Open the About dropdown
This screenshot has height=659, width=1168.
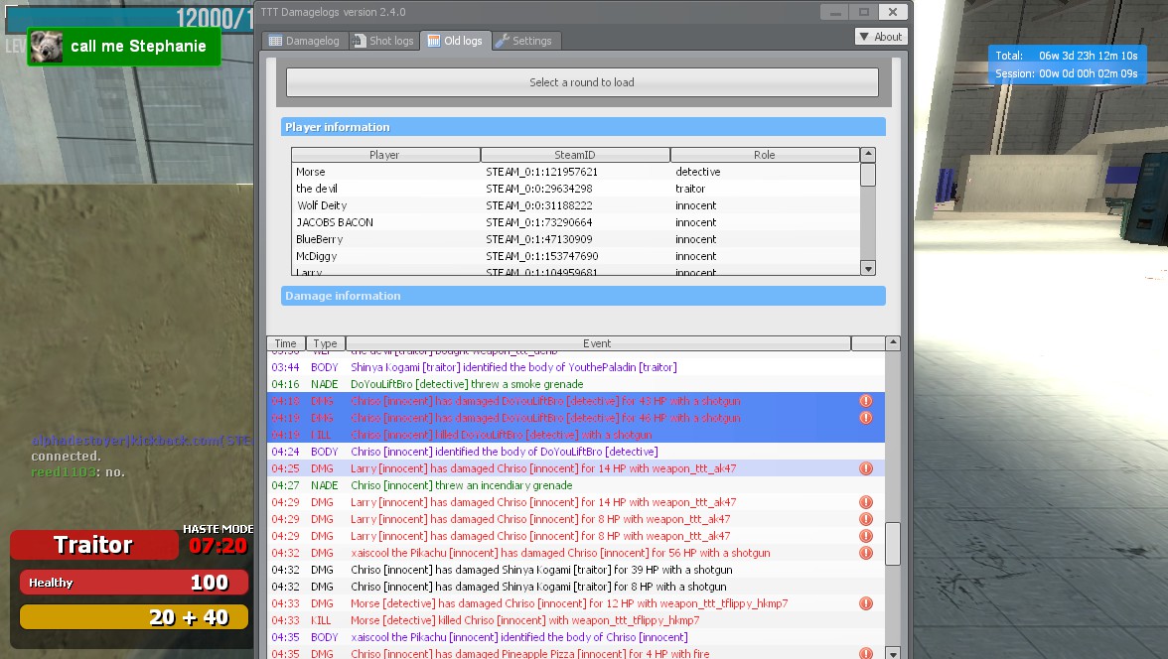880,37
